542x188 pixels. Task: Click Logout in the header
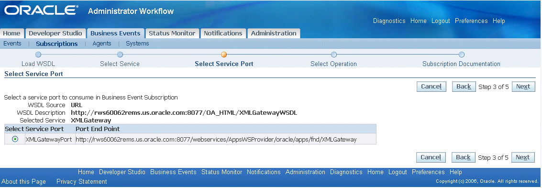(441, 21)
